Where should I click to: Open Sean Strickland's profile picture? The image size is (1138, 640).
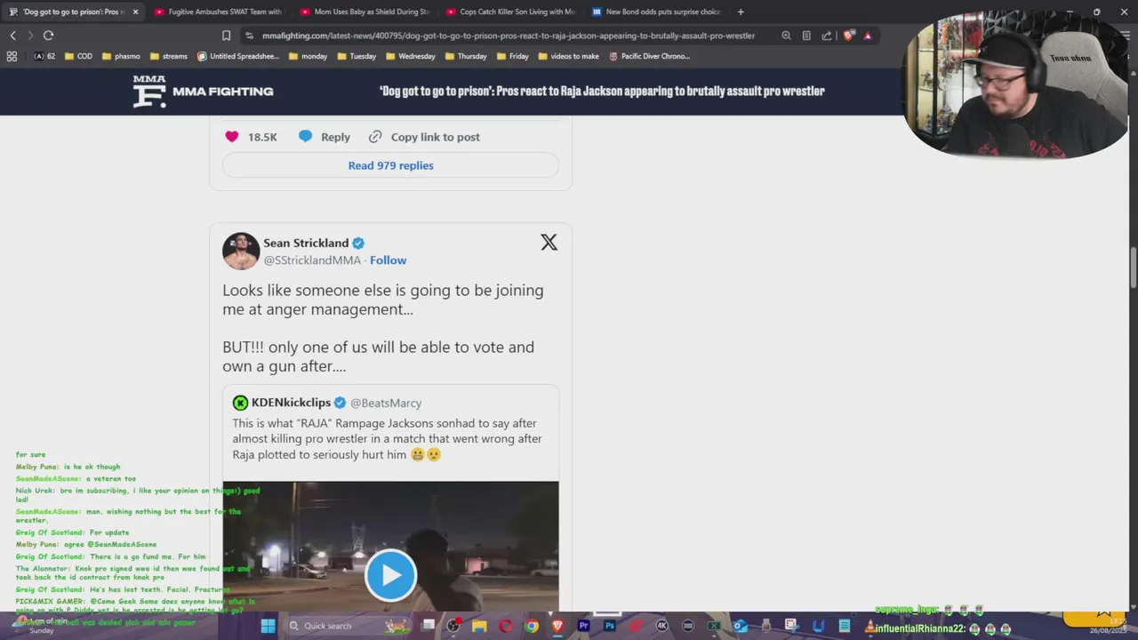pyautogui.click(x=241, y=251)
